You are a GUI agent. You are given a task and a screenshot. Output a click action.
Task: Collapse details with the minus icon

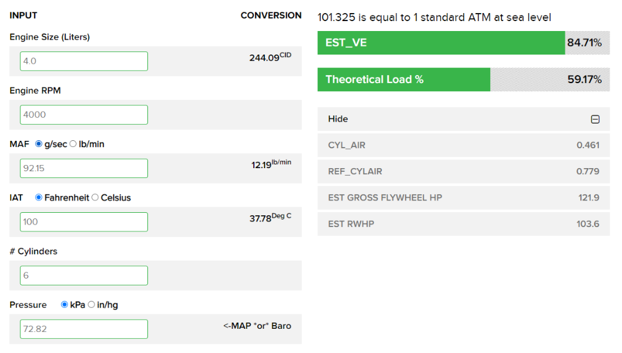click(595, 119)
